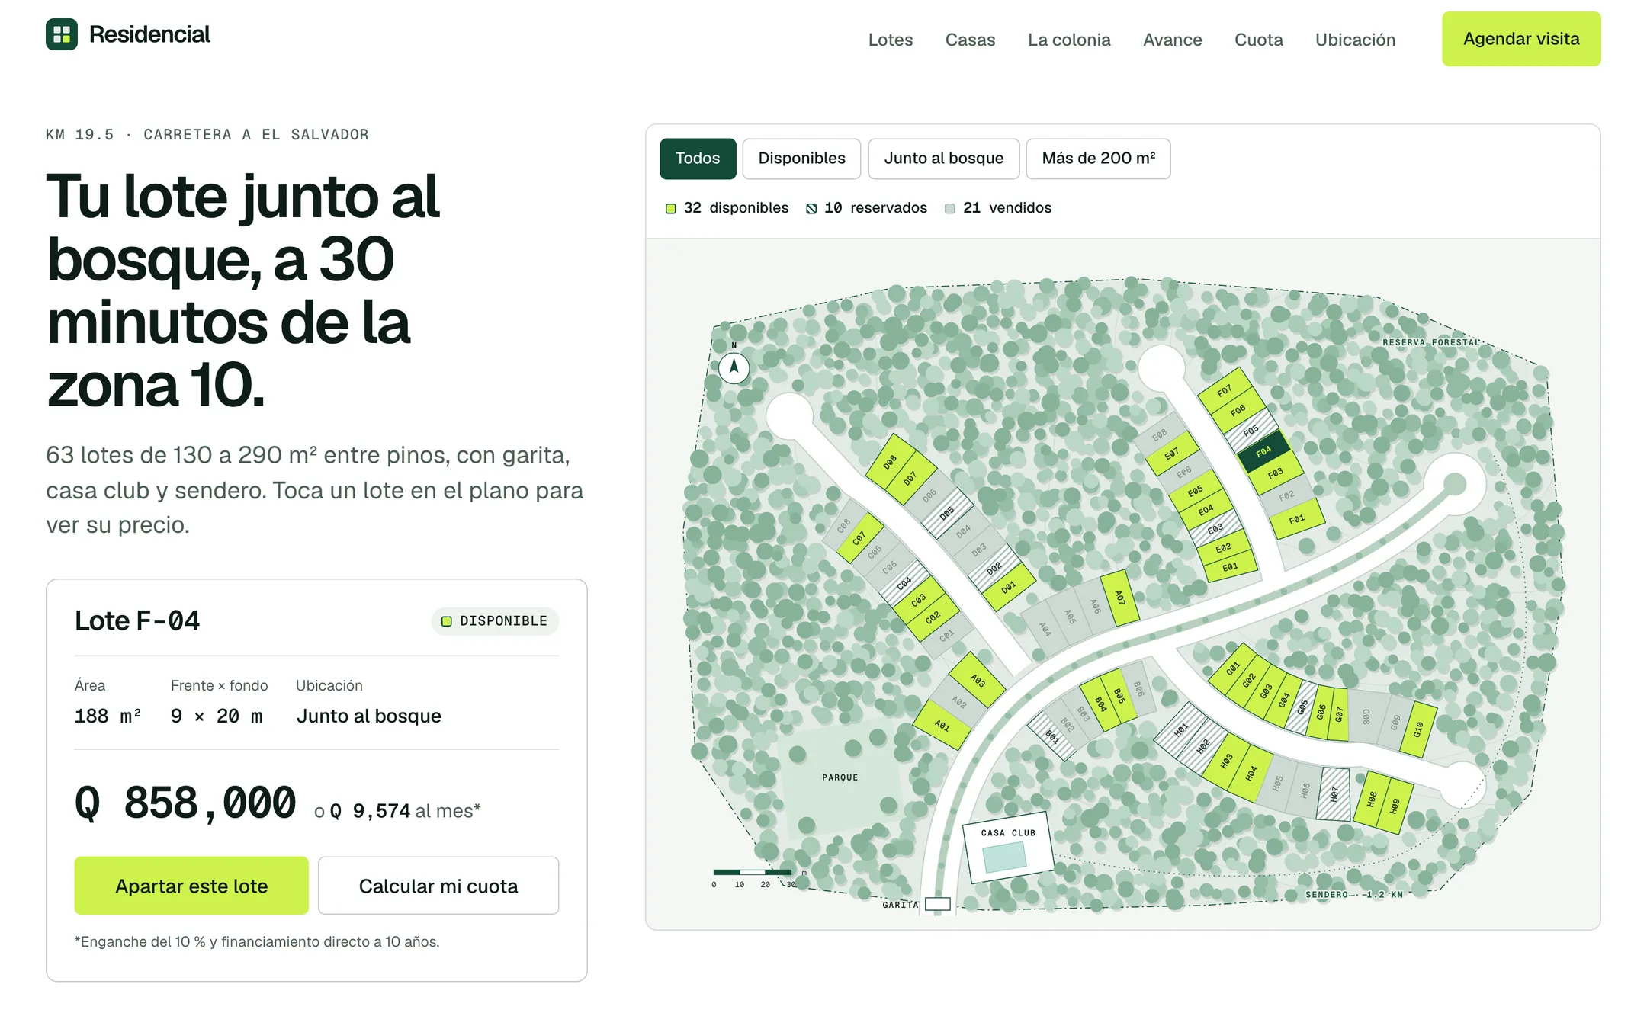The height and width of the screenshot is (1029, 1647).
Task: Select reserved lot H07 on the map
Action: point(1334,794)
